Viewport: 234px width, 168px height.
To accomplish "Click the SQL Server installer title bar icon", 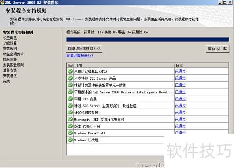I will click(2, 2).
